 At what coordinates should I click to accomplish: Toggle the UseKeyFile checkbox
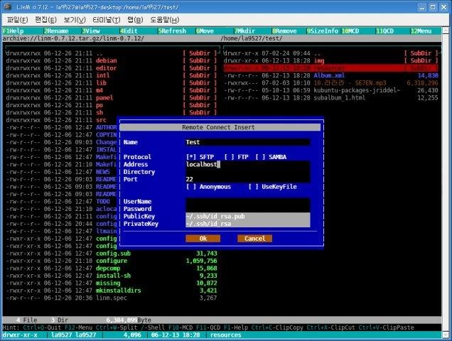tap(273, 187)
